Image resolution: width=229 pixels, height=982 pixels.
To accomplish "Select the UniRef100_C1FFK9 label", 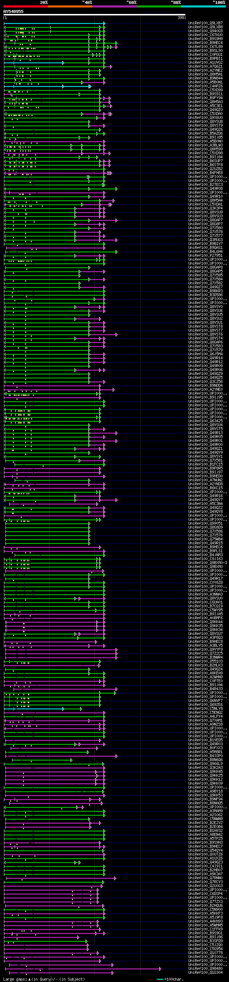I will tap(205, 929).
